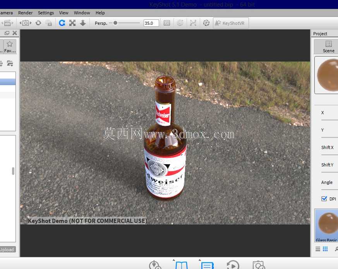Image resolution: width=338 pixels, height=269 pixels.
Task: Open the Camera menu
Action: pyautogui.click(x=6, y=13)
